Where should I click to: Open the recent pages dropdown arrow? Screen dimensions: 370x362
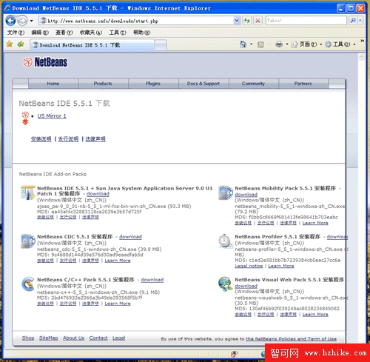tap(31, 21)
